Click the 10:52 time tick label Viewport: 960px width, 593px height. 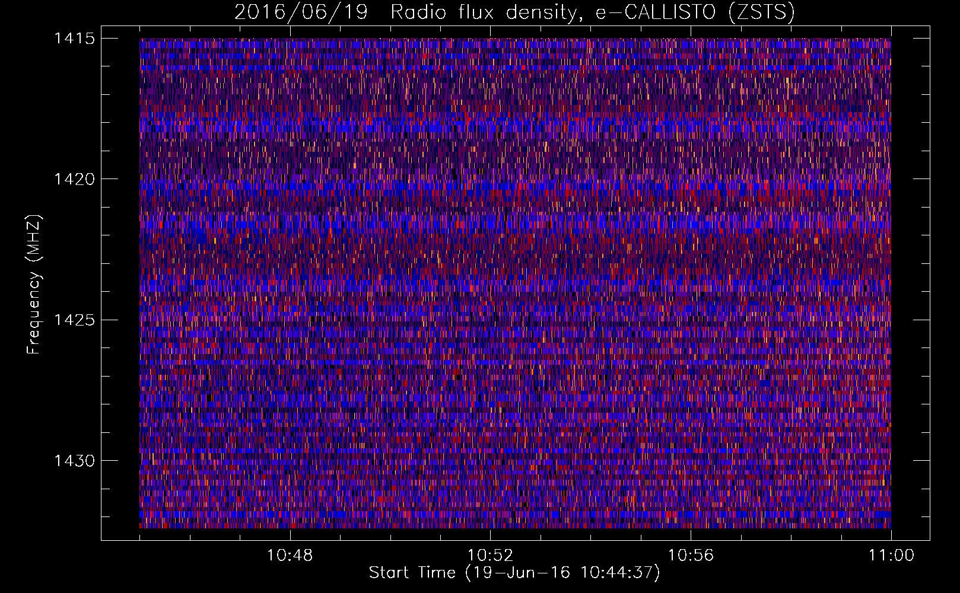490,556
